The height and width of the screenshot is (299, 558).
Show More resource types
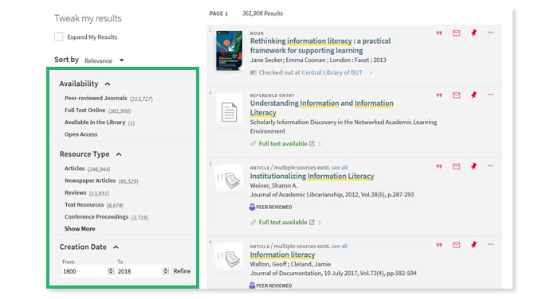[80, 229]
